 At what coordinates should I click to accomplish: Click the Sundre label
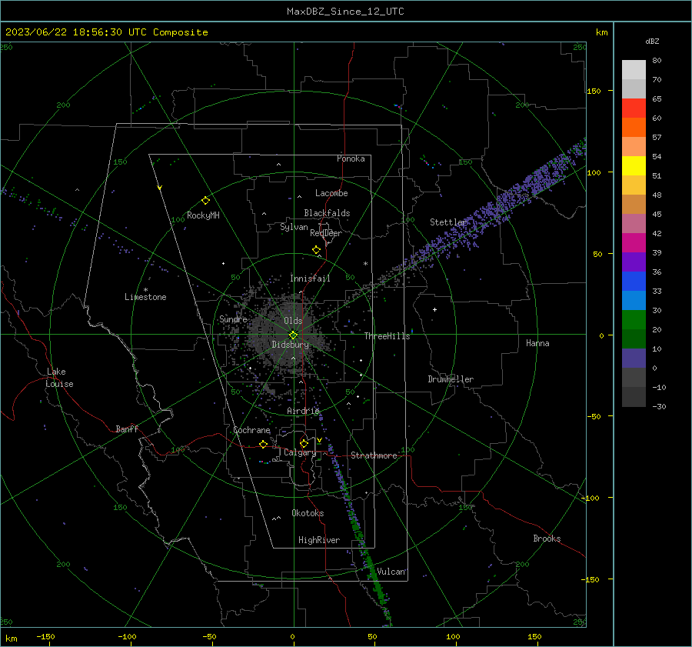pyautogui.click(x=233, y=319)
